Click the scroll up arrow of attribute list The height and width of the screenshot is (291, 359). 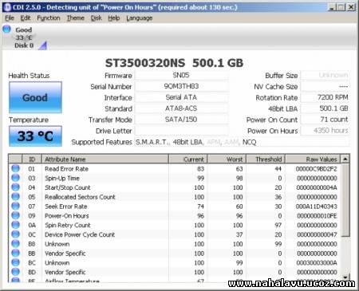pos(345,159)
